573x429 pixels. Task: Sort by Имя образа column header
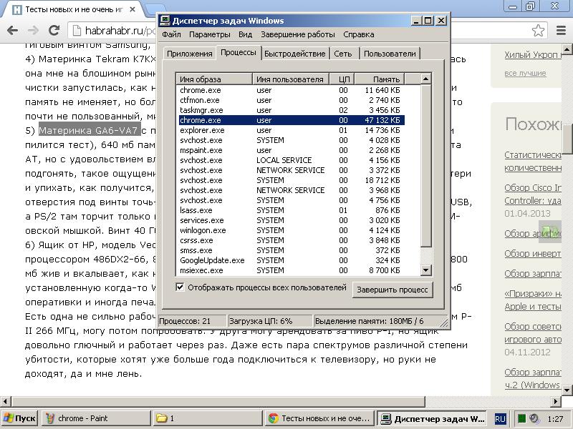tap(214, 79)
